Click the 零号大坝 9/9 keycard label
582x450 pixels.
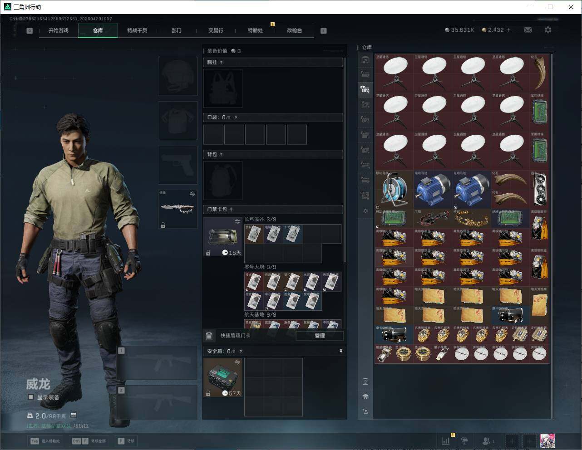260,267
